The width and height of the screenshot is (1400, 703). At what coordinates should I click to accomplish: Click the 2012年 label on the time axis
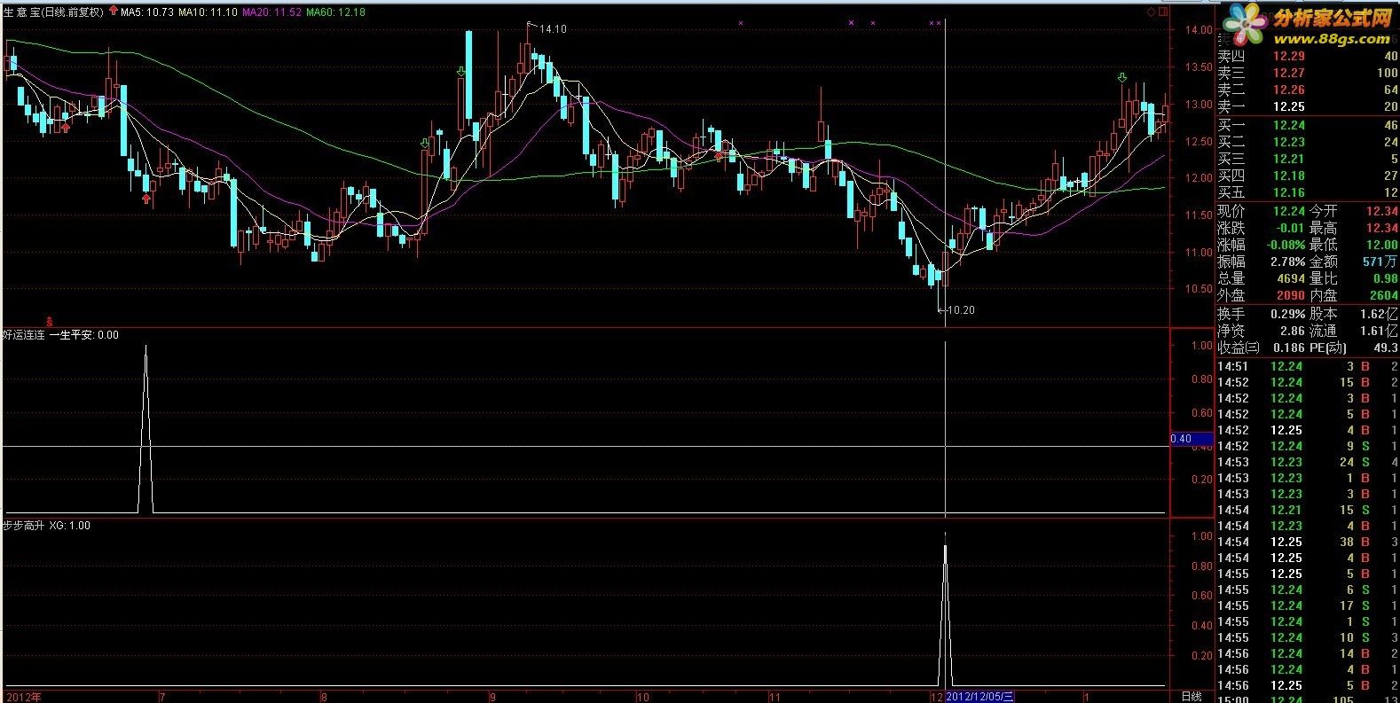(x=22, y=697)
